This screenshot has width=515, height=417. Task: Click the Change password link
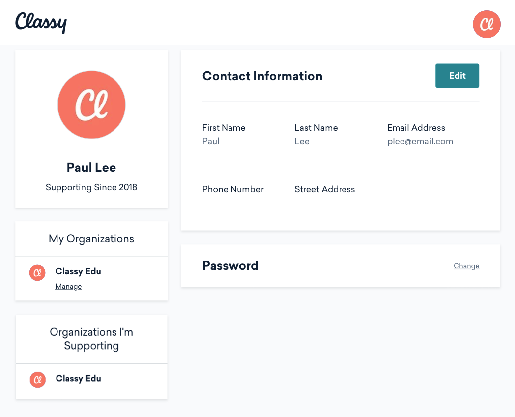pos(466,266)
